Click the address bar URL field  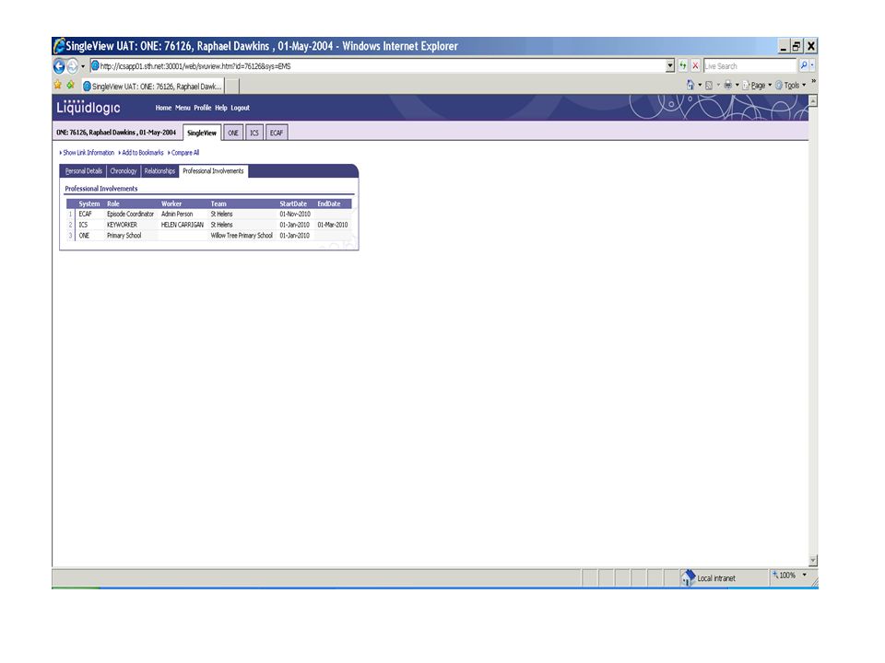[x=377, y=66]
